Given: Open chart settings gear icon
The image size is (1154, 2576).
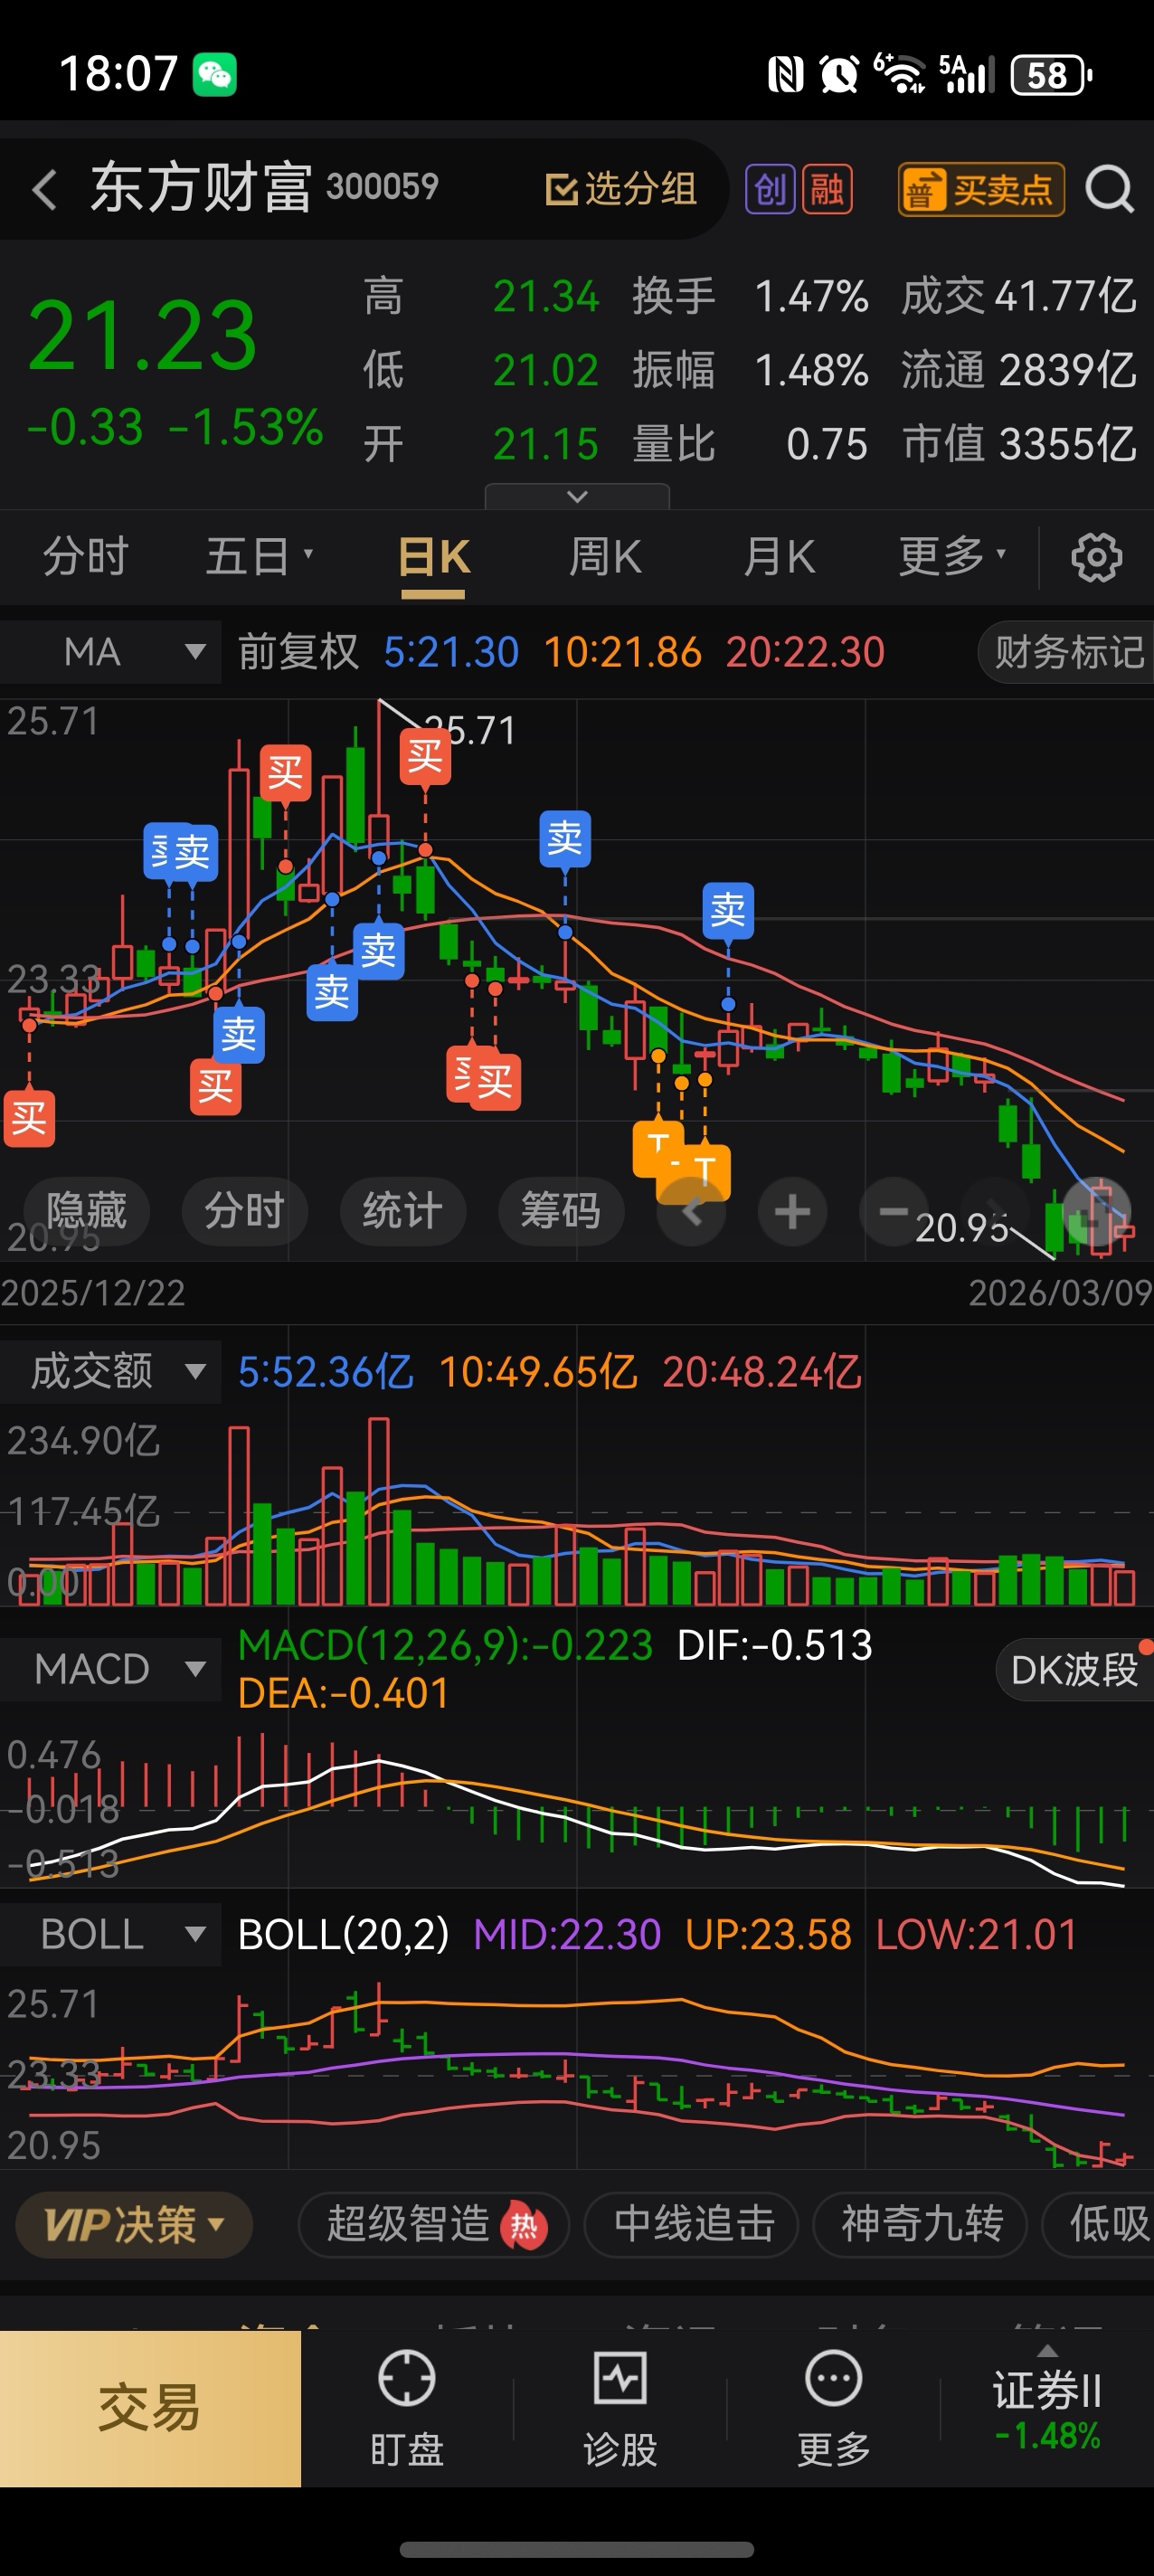Looking at the screenshot, I should click(1097, 557).
